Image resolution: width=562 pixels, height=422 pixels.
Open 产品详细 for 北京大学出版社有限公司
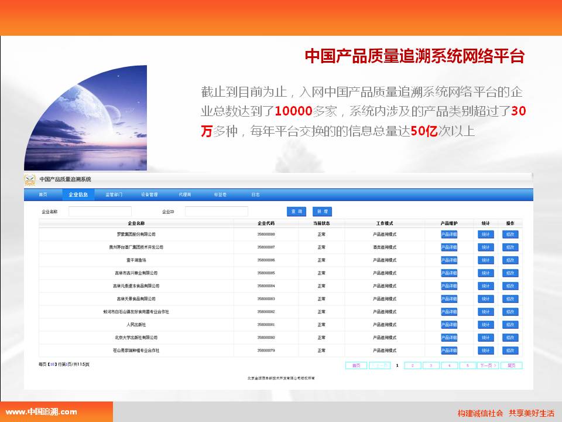tap(449, 338)
